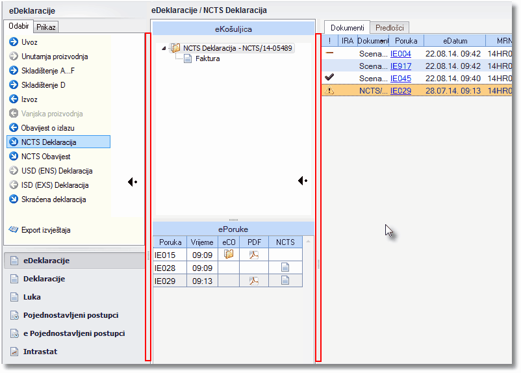This screenshot has width=521, height=373.
Task: Click the e Pojednostavljeni postupci icon
Action: 14,333
